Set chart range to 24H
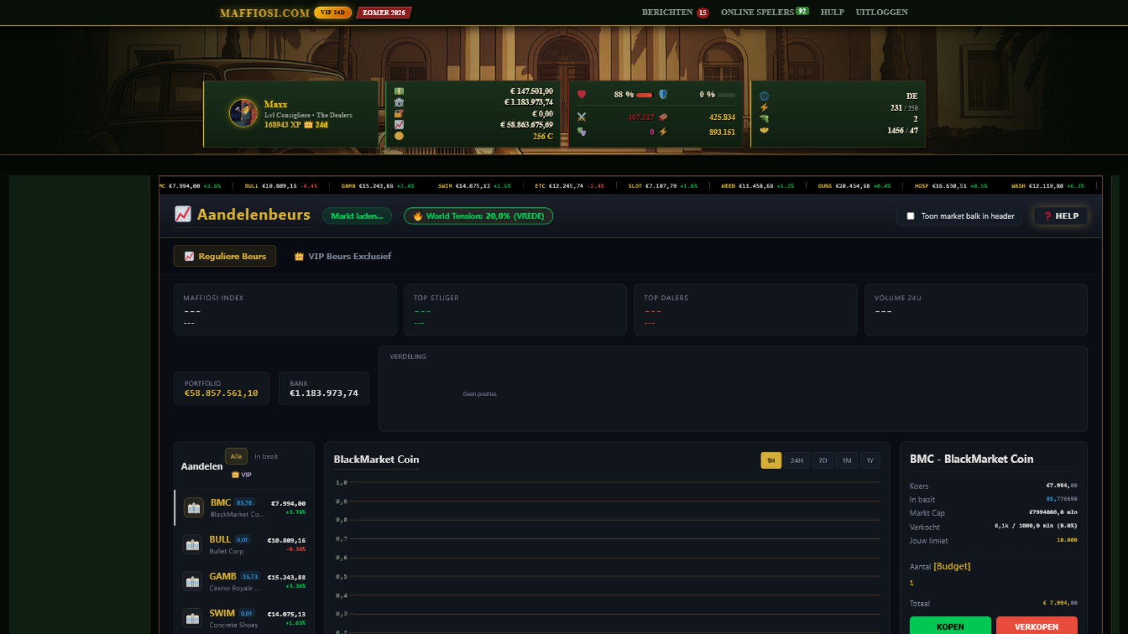This screenshot has width=1128, height=634. tap(797, 461)
